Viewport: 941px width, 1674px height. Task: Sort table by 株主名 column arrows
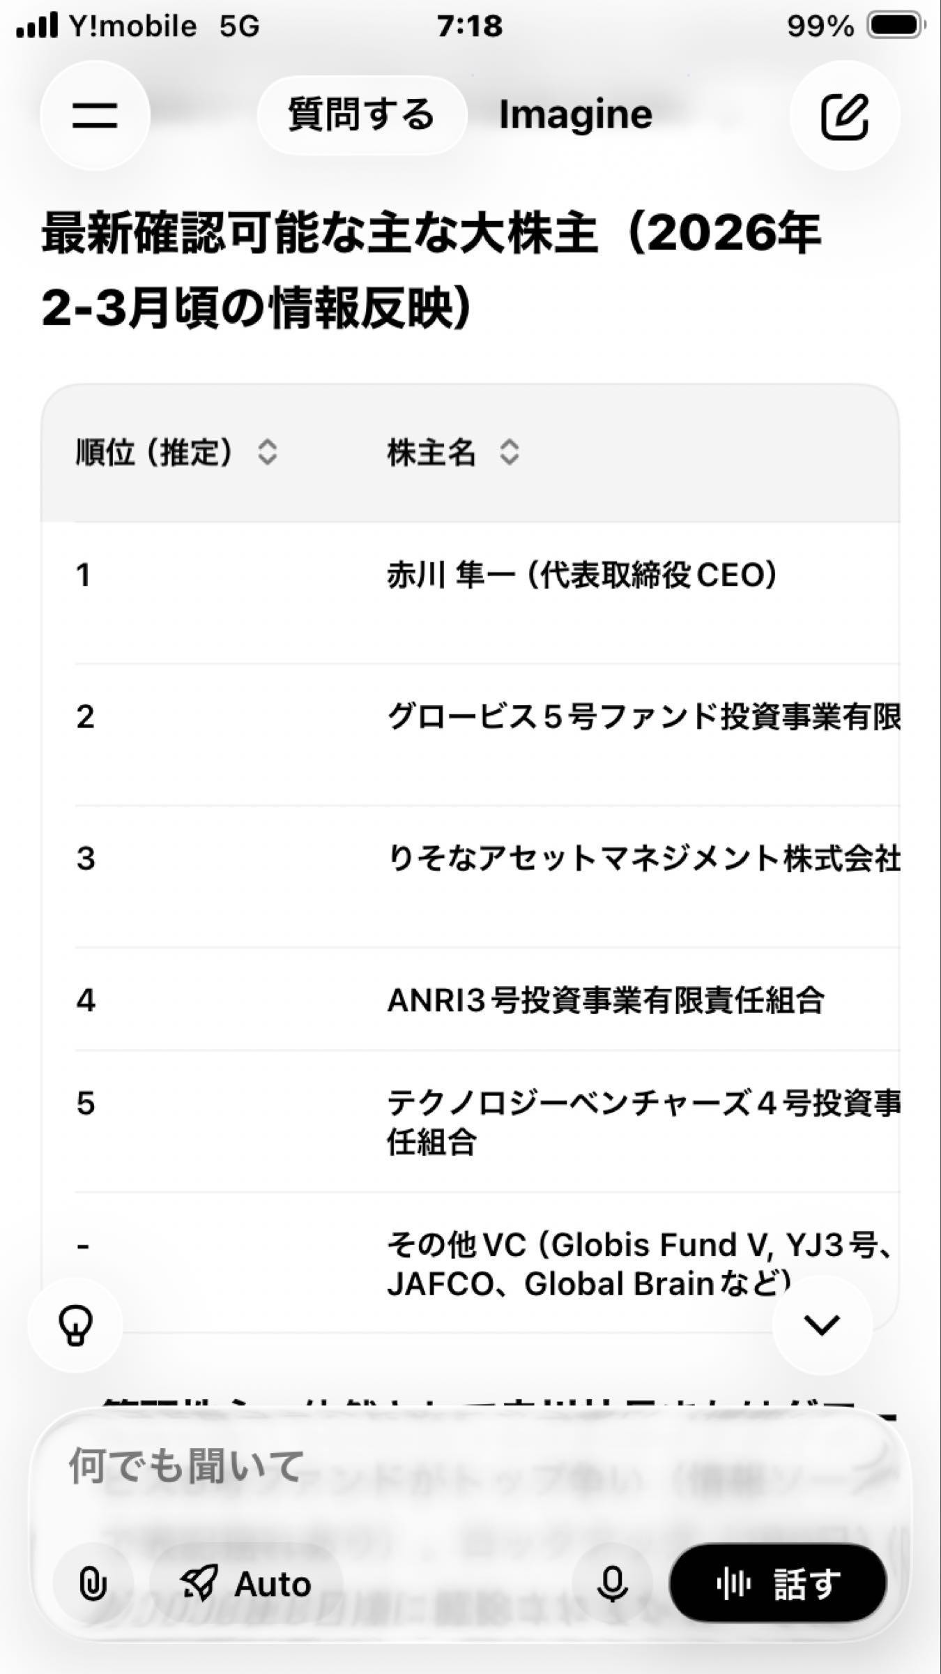point(510,452)
